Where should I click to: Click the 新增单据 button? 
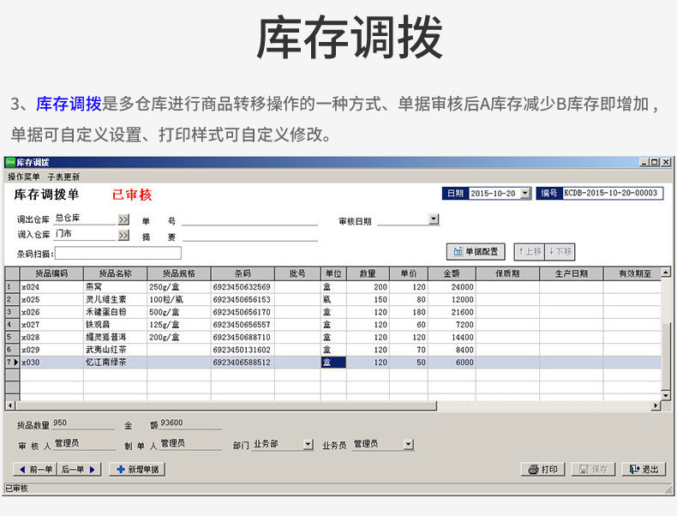click(137, 470)
